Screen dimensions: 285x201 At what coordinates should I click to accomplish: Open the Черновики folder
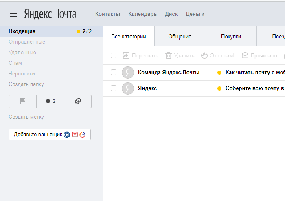[22, 73]
